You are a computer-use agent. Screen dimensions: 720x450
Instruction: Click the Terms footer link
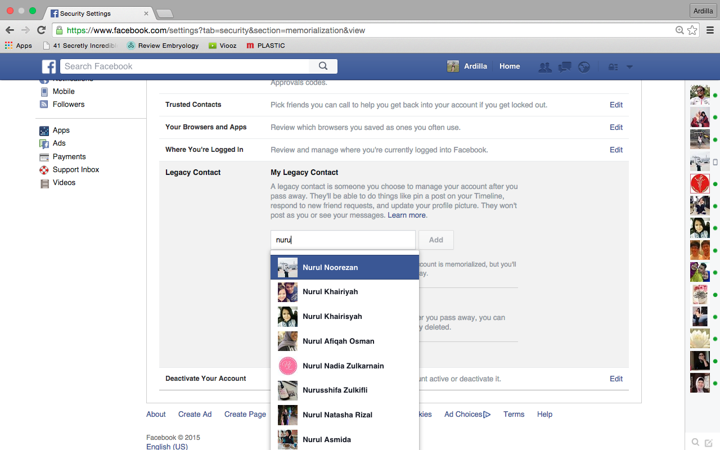(514, 414)
